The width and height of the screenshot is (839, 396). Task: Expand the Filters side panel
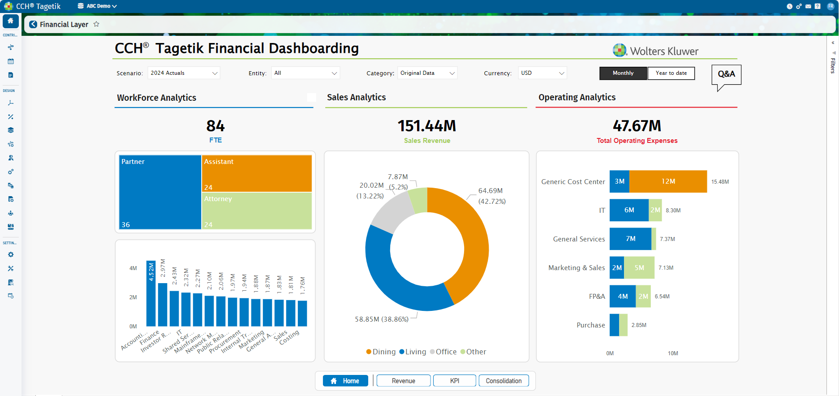click(833, 43)
